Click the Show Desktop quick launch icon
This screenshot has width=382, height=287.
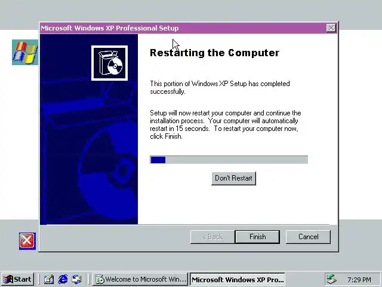pyautogui.click(x=49, y=279)
